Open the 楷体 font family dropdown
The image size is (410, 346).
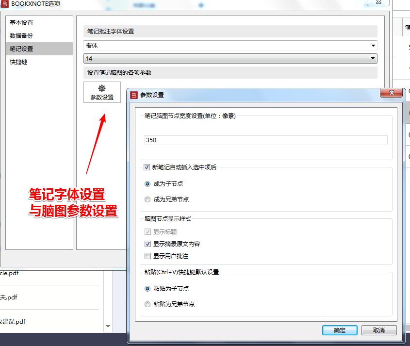[228, 45]
